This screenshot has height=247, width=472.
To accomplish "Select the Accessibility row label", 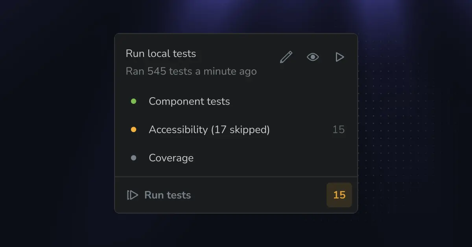I will [209, 129].
